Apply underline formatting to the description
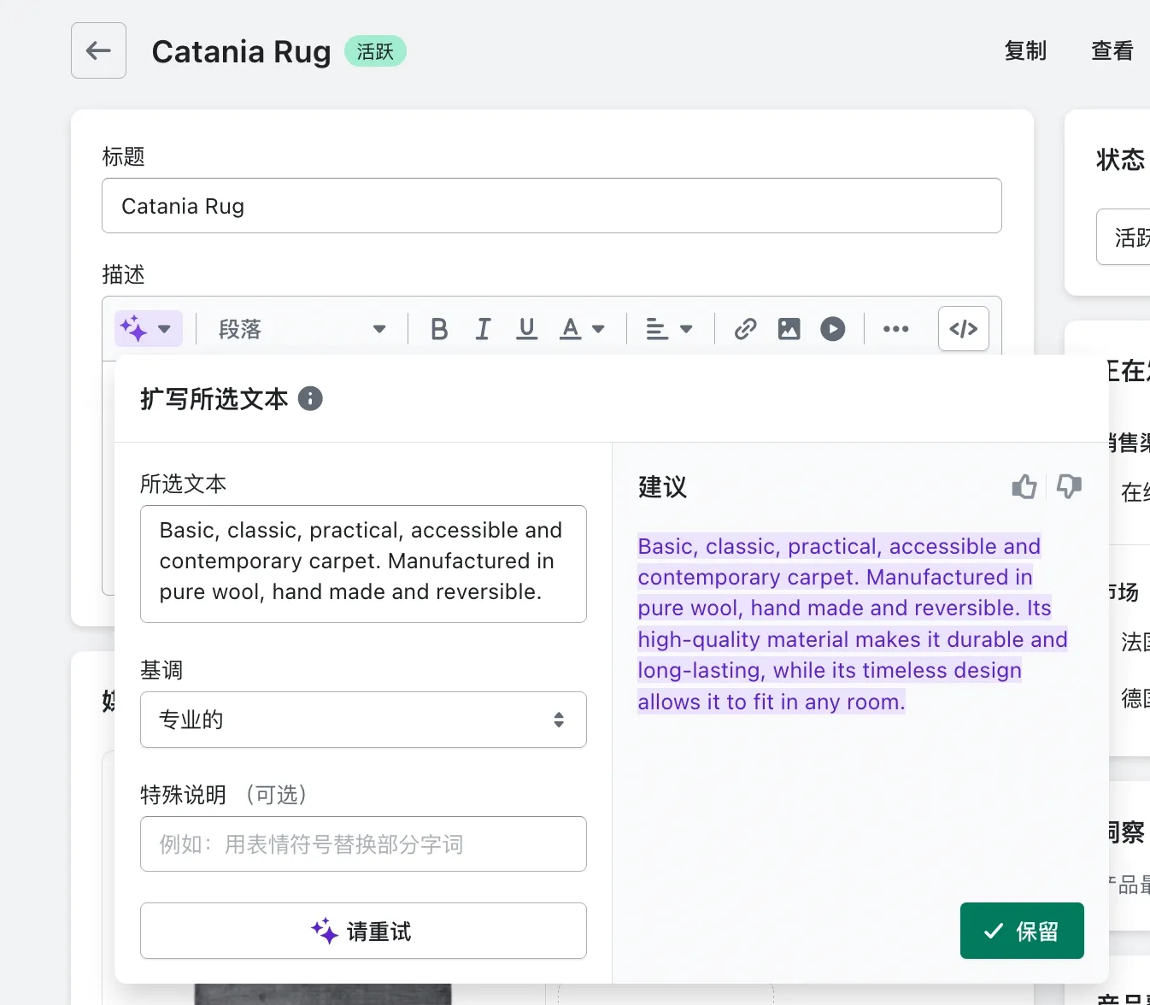 526,328
